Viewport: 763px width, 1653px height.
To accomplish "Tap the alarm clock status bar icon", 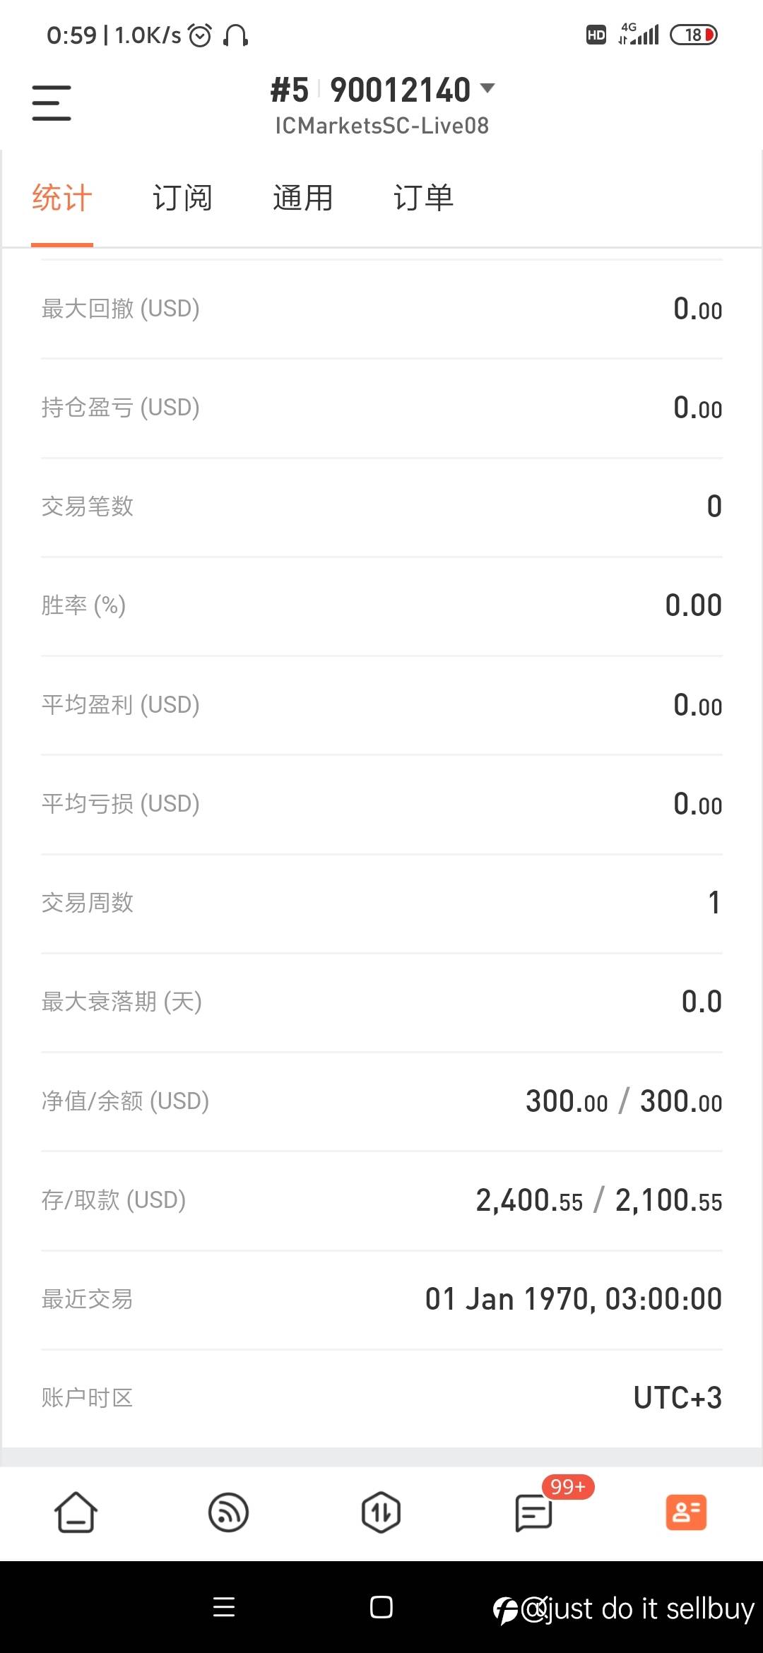I will [x=200, y=35].
